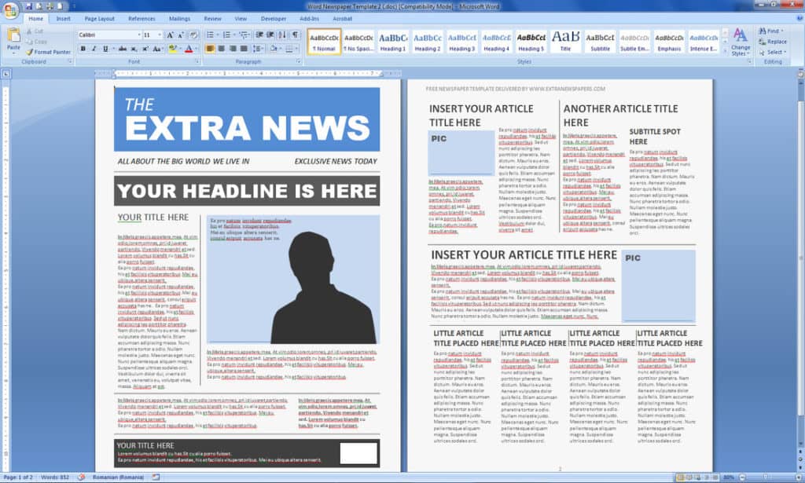Click the Sort icon
The height and width of the screenshot is (483, 805).
[282, 35]
